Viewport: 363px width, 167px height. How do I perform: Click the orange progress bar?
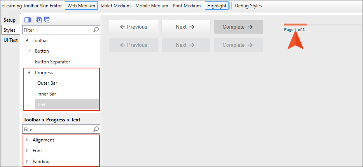click(x=295, y=24)
